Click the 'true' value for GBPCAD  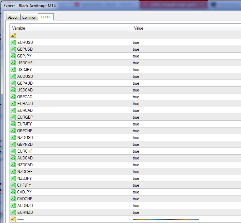click(x=136, y=97)
